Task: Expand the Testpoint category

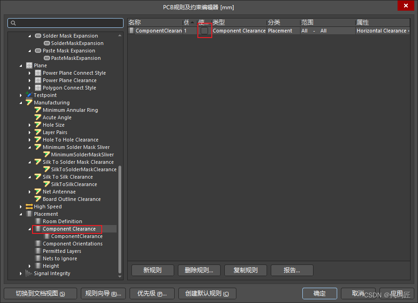Action: click(x=20, y=95)
